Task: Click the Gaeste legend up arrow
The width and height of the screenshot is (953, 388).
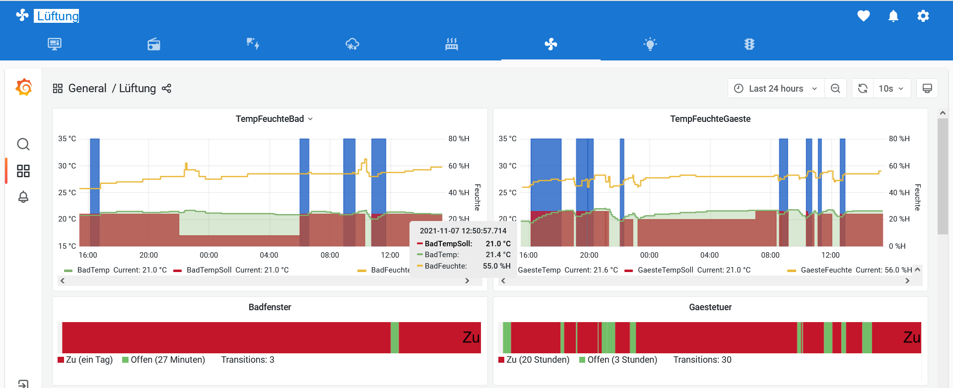Action: [917, 270]
